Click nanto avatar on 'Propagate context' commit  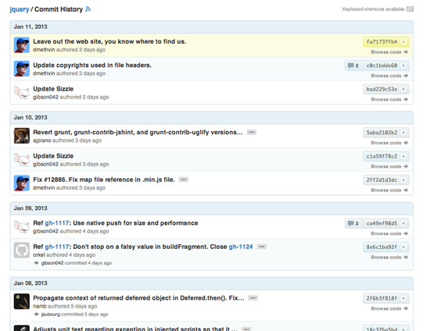22,301
